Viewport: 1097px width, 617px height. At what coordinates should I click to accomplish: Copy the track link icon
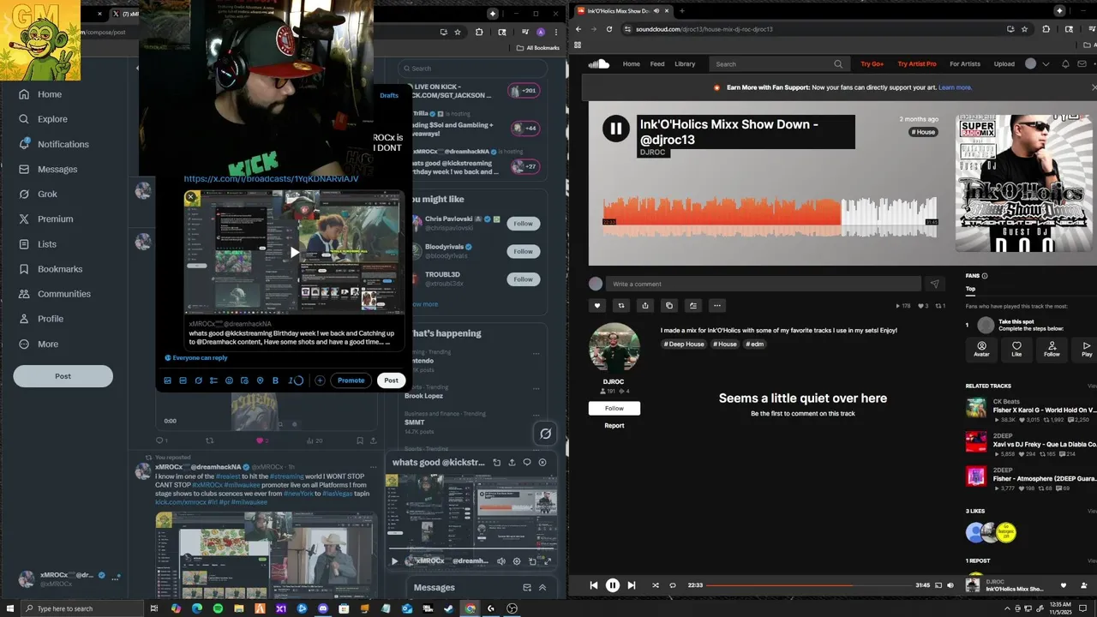point(669,305)
